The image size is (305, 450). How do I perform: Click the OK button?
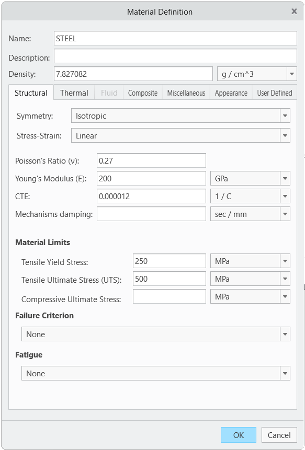point(238,435)
